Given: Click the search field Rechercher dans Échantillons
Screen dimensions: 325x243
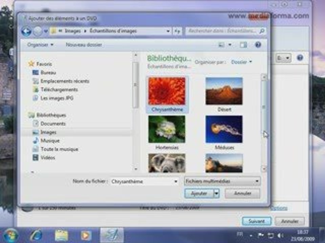Looking at the screenshot, I should [222, 31].
